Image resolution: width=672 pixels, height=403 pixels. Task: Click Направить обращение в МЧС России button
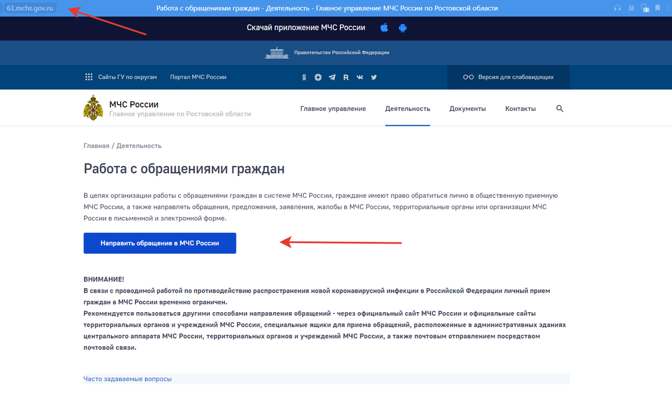point(160,243)
